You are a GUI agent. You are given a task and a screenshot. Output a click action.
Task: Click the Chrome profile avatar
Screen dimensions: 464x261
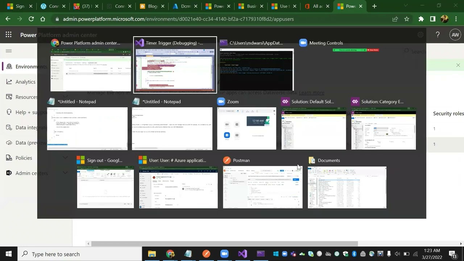point(444,19)
